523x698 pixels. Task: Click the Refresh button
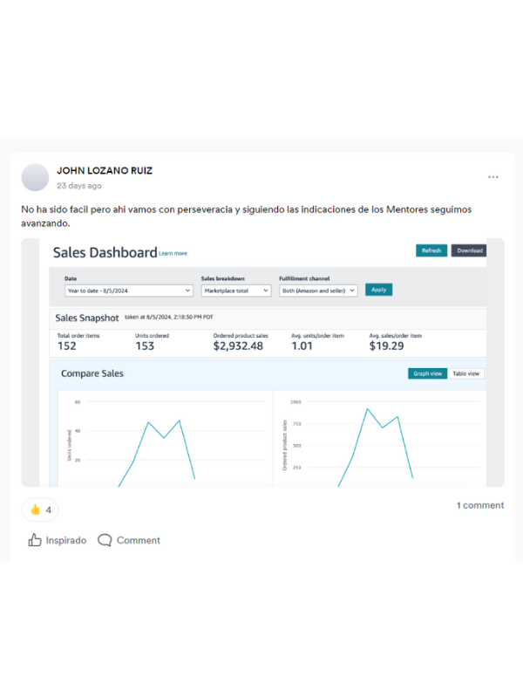click(x=431, y=250)
